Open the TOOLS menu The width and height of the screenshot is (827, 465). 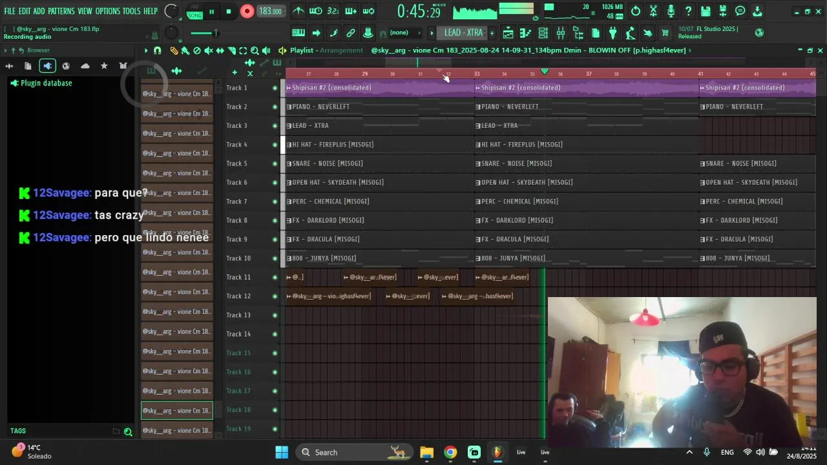click(x=131, y=11)
